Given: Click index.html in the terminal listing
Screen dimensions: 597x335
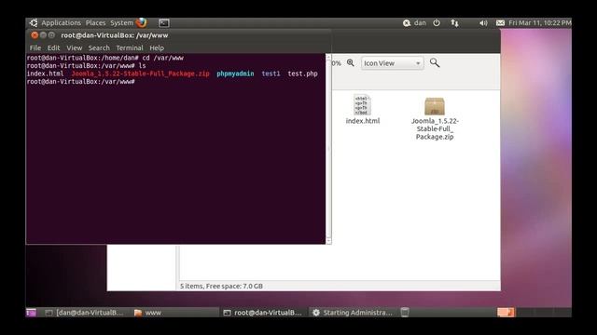Looking at the screenshot, I should [45, 74].
